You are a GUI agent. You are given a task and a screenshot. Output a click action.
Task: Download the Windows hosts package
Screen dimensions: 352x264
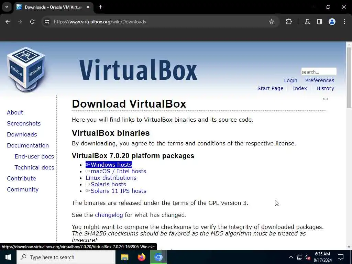tap(109, 165)
